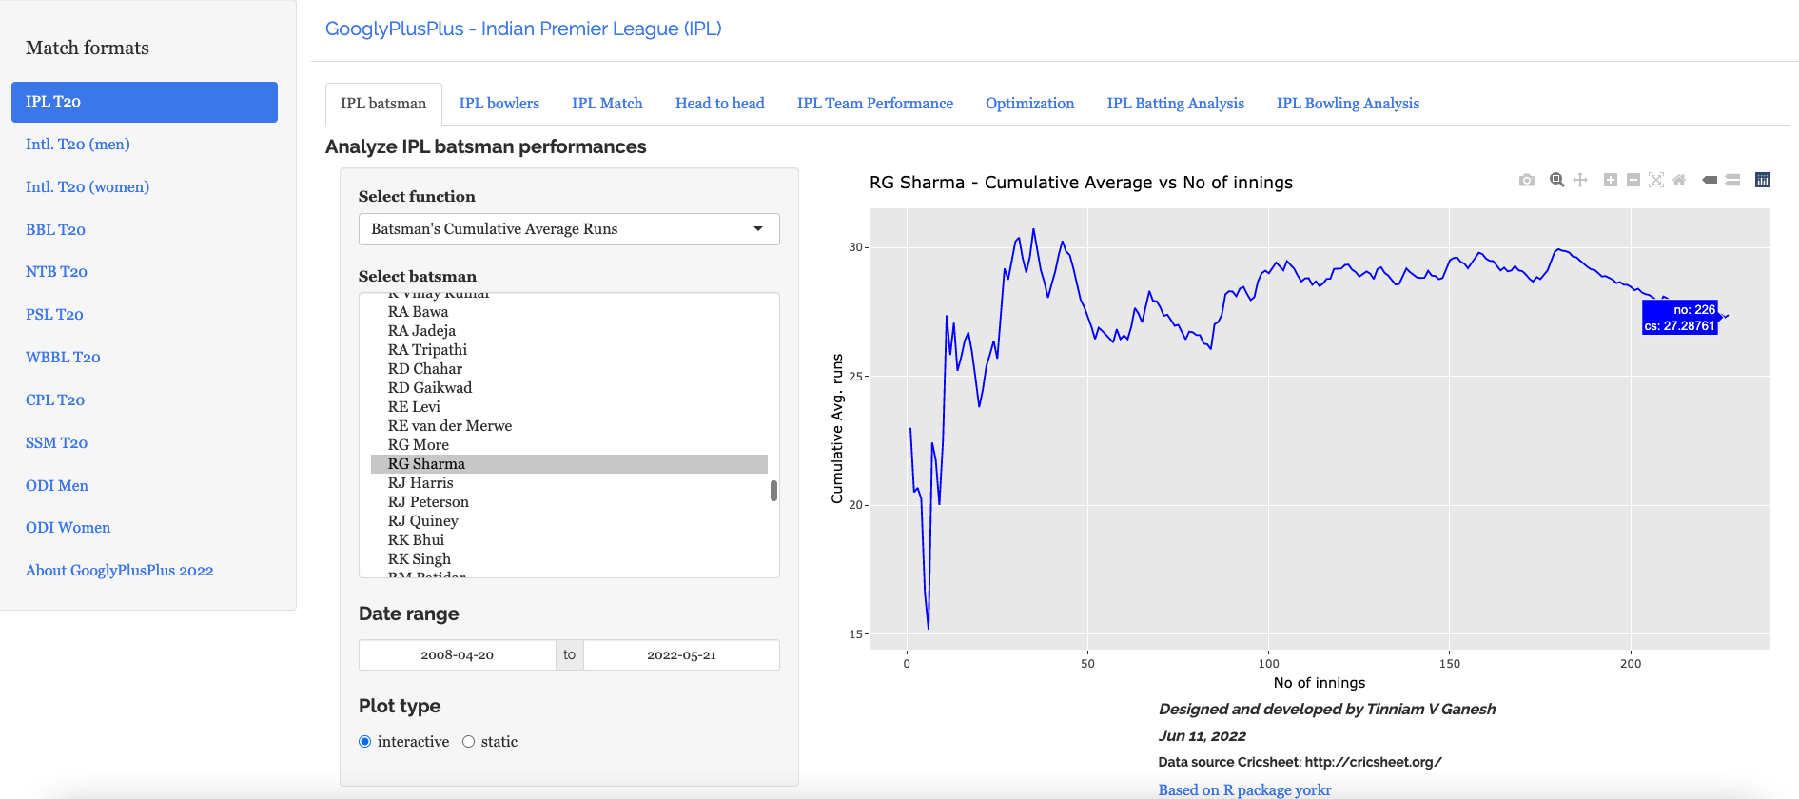Click the start date field 2008-04-20
The image size is (1799, 799).
458,655
